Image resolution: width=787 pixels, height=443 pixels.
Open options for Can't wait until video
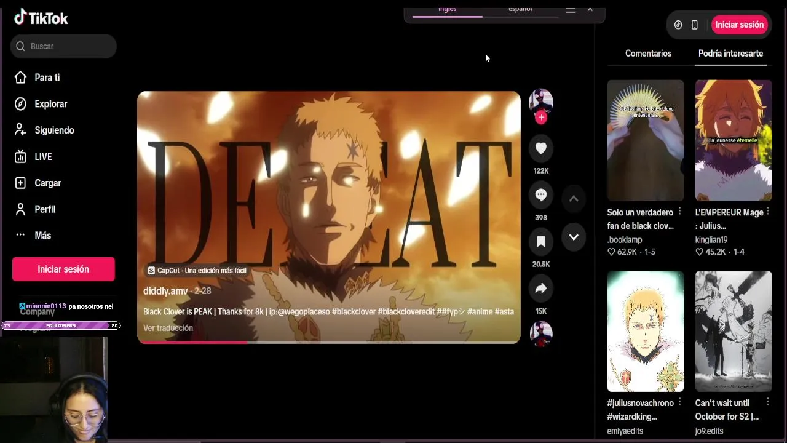tap(767, 402)
